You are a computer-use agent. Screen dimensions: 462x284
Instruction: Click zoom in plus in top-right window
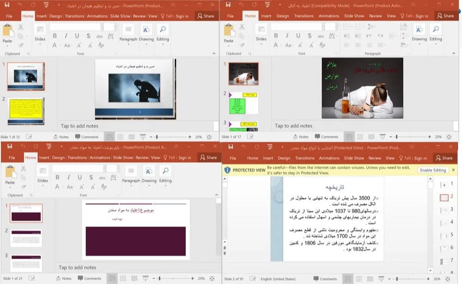pyautogui.click(x=430, y=137)
